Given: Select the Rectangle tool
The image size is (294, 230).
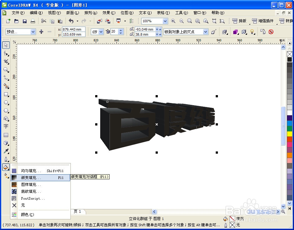Looking at the screenshot, I should pos(6,94).
